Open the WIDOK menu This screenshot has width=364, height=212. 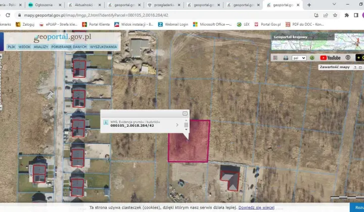24,47
